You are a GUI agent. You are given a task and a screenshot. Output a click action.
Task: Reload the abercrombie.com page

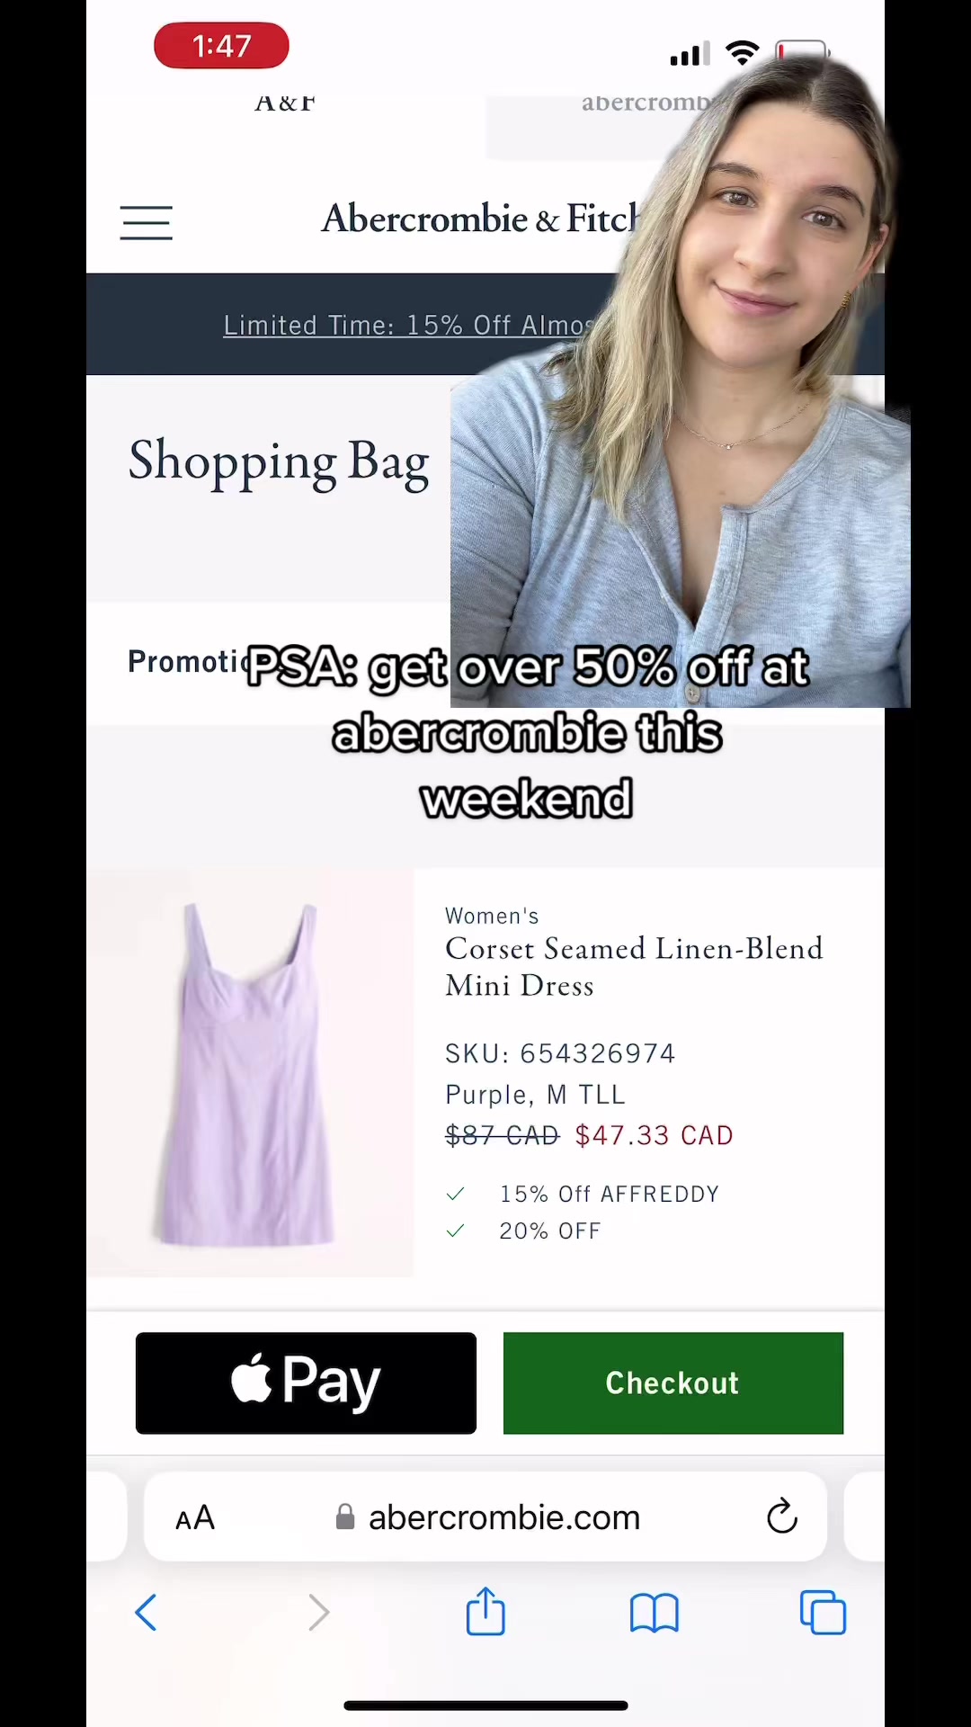782,1517
